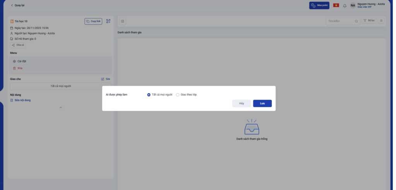Click the "Mua point" button
The width and height of the screenshot is (396, 190).
(319, 5)
